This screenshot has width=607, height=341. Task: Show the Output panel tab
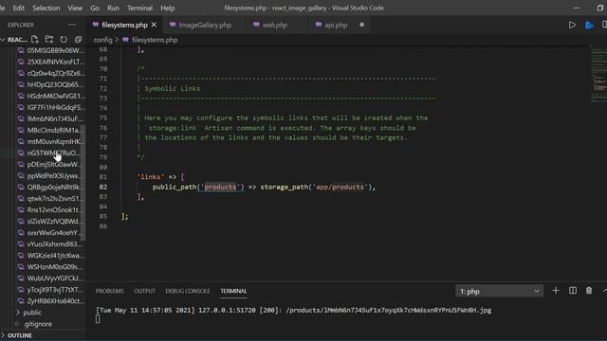point(144,291)
